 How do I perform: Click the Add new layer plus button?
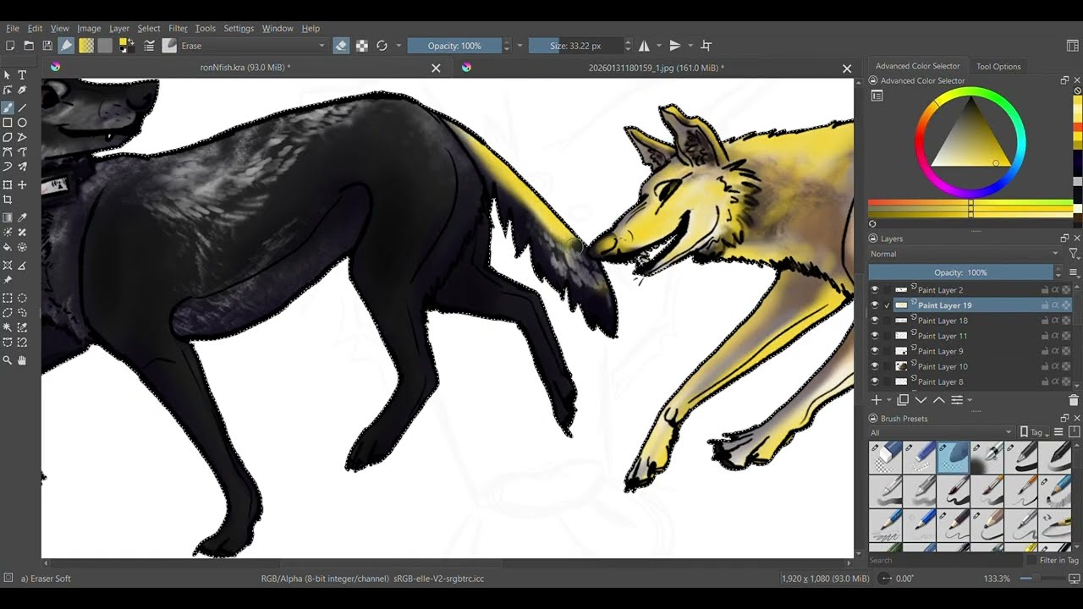click(x=877, y=400)
